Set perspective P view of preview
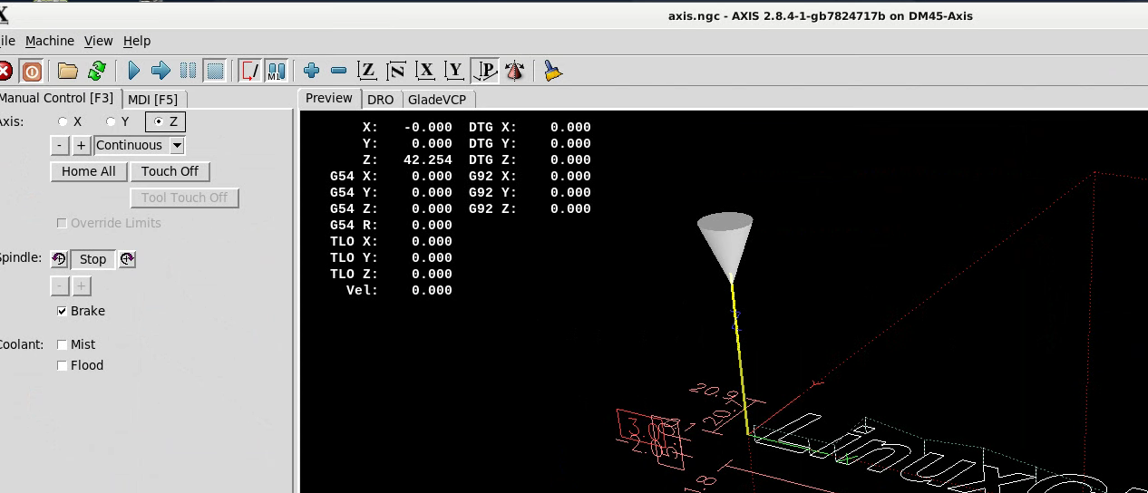The image size is (1148, 493). pyautogui.click(x=485, y=71)
